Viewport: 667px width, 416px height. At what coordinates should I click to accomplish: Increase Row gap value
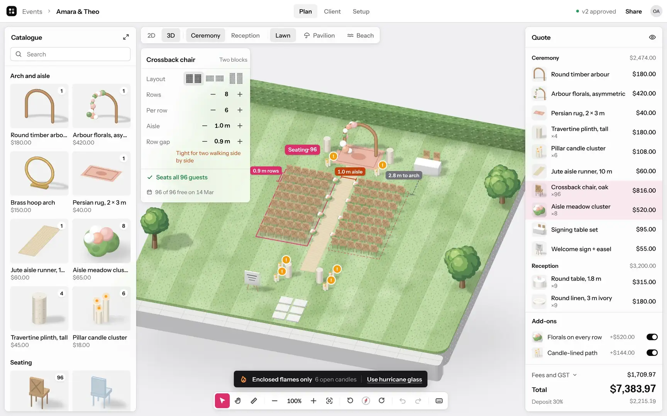(x=240, y=141)
